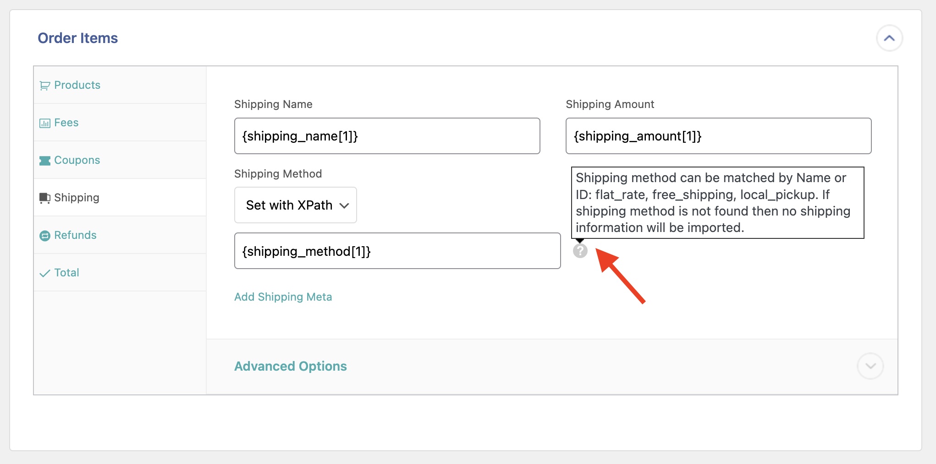The width and height of the screenshot is (936, 464).
Task: Click the Fees chart icon
Action: [44, 123]
